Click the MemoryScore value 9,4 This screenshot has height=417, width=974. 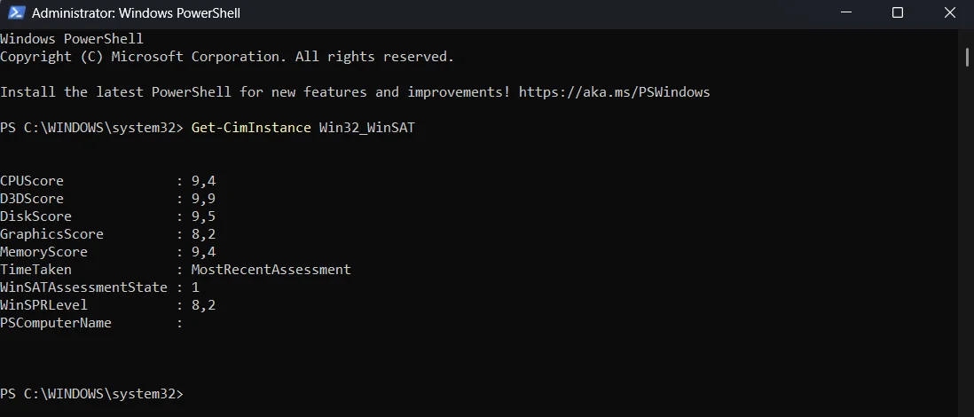pyautogui.click(x=204, y=252)
